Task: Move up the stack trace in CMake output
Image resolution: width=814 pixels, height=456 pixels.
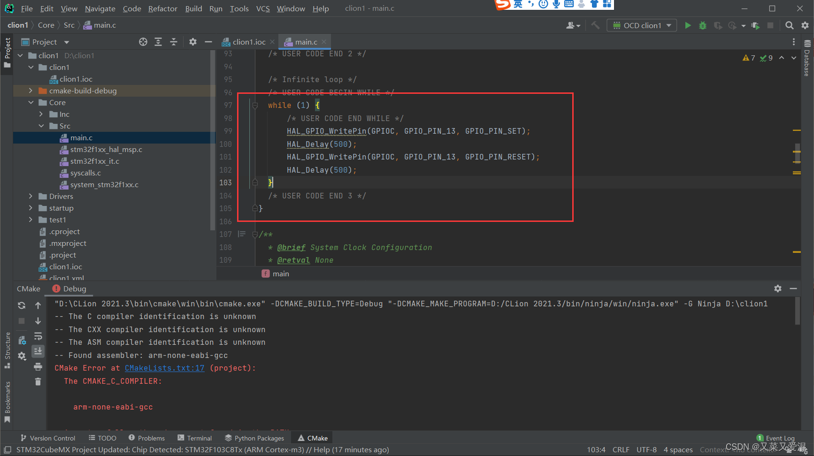Action: coord(38,305)
